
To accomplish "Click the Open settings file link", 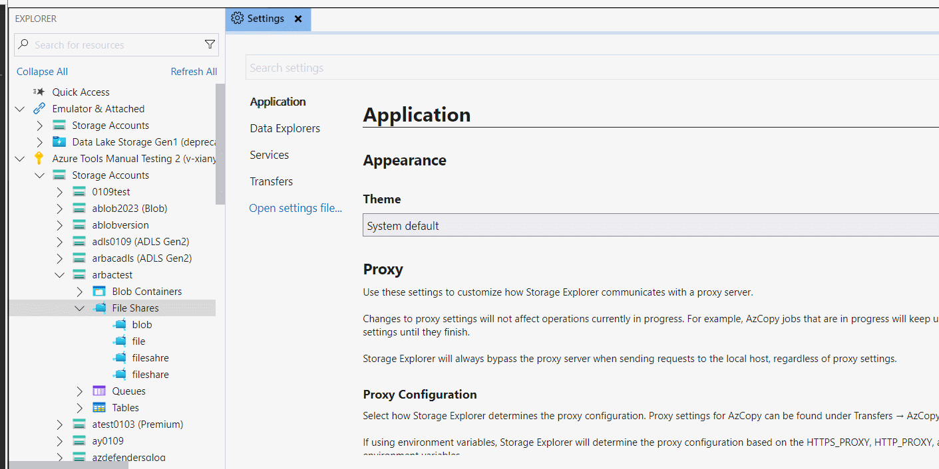I will point(295,208).
